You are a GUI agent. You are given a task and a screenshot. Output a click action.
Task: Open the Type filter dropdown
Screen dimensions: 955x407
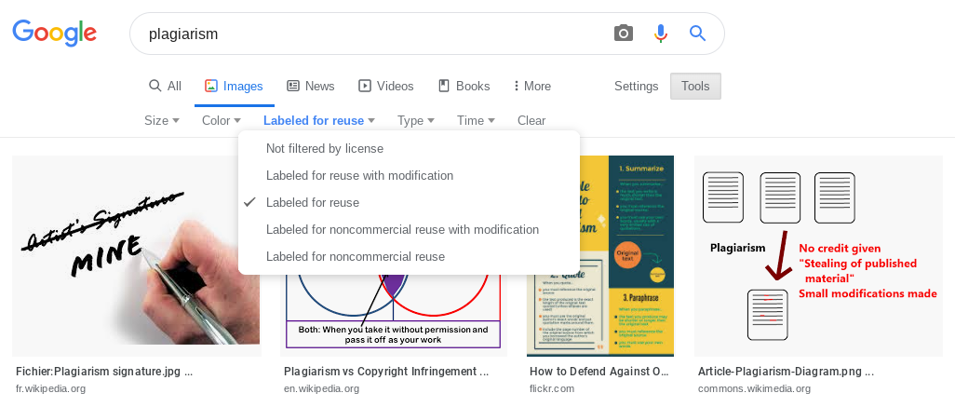[416, 120]
